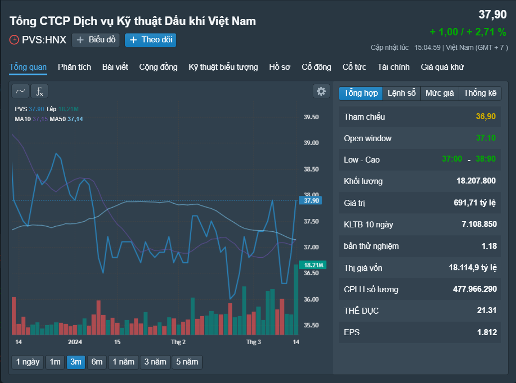Click CPLH số lượng value 477.966.290
This screenshot has height=383, width=516.
(475, 289)
